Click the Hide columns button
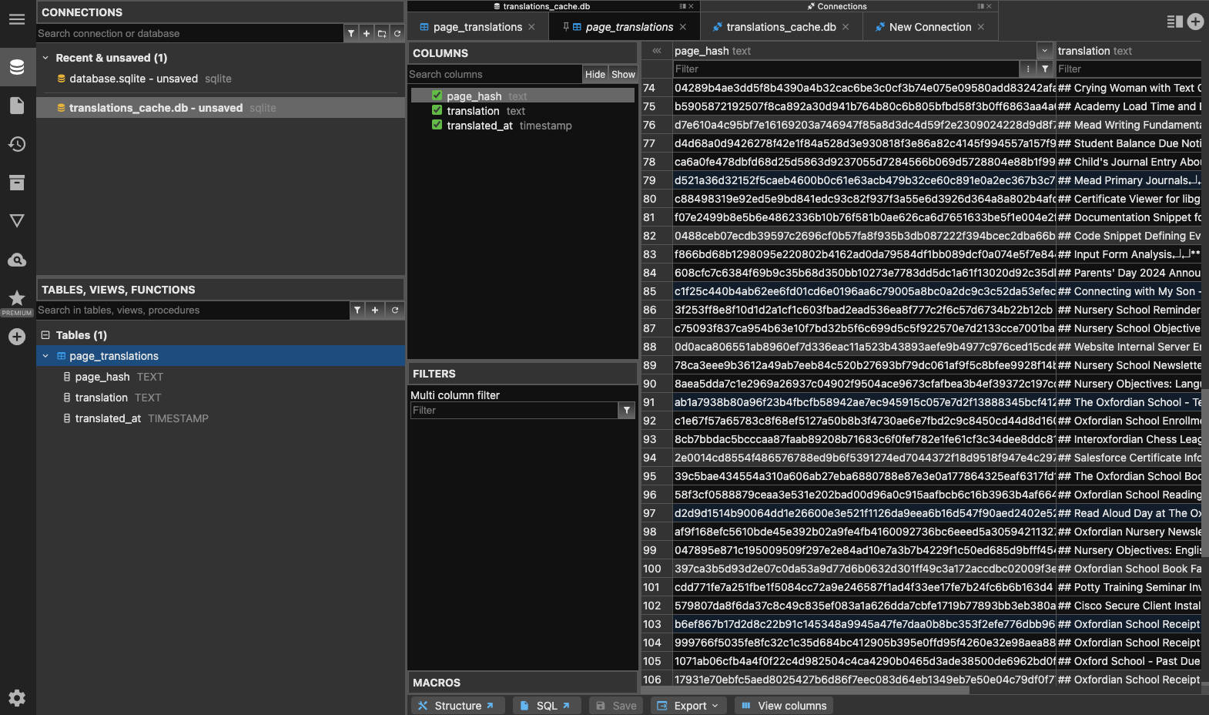The image size is (1209, 715). [x=594, y=74]
